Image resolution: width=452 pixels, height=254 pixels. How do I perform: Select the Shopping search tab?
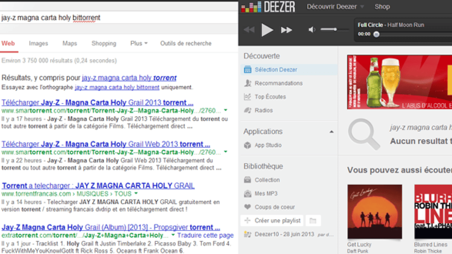point(104,43)
